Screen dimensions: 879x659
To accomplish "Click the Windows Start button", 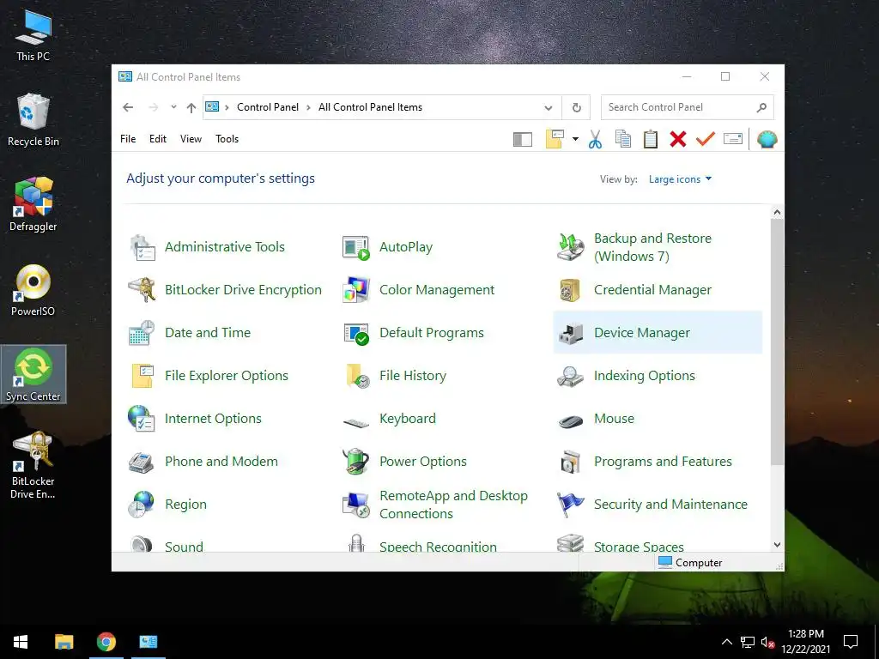I will pos(21,642).
